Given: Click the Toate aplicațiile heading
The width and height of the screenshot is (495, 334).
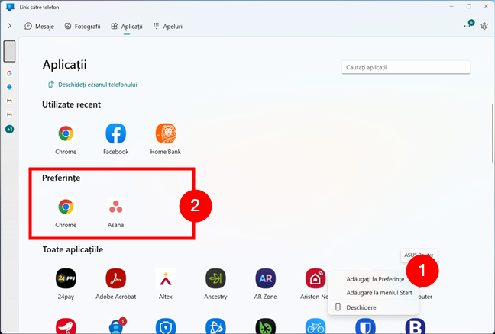Looking at the screenshot, I should [x=73, y=249].
